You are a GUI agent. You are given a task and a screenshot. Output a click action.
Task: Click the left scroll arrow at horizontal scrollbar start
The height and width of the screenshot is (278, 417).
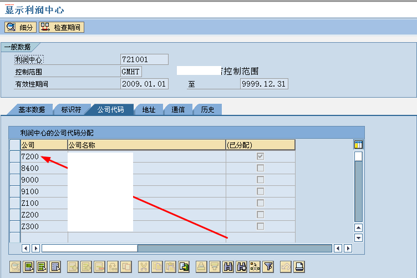click(x=26, y=249)
